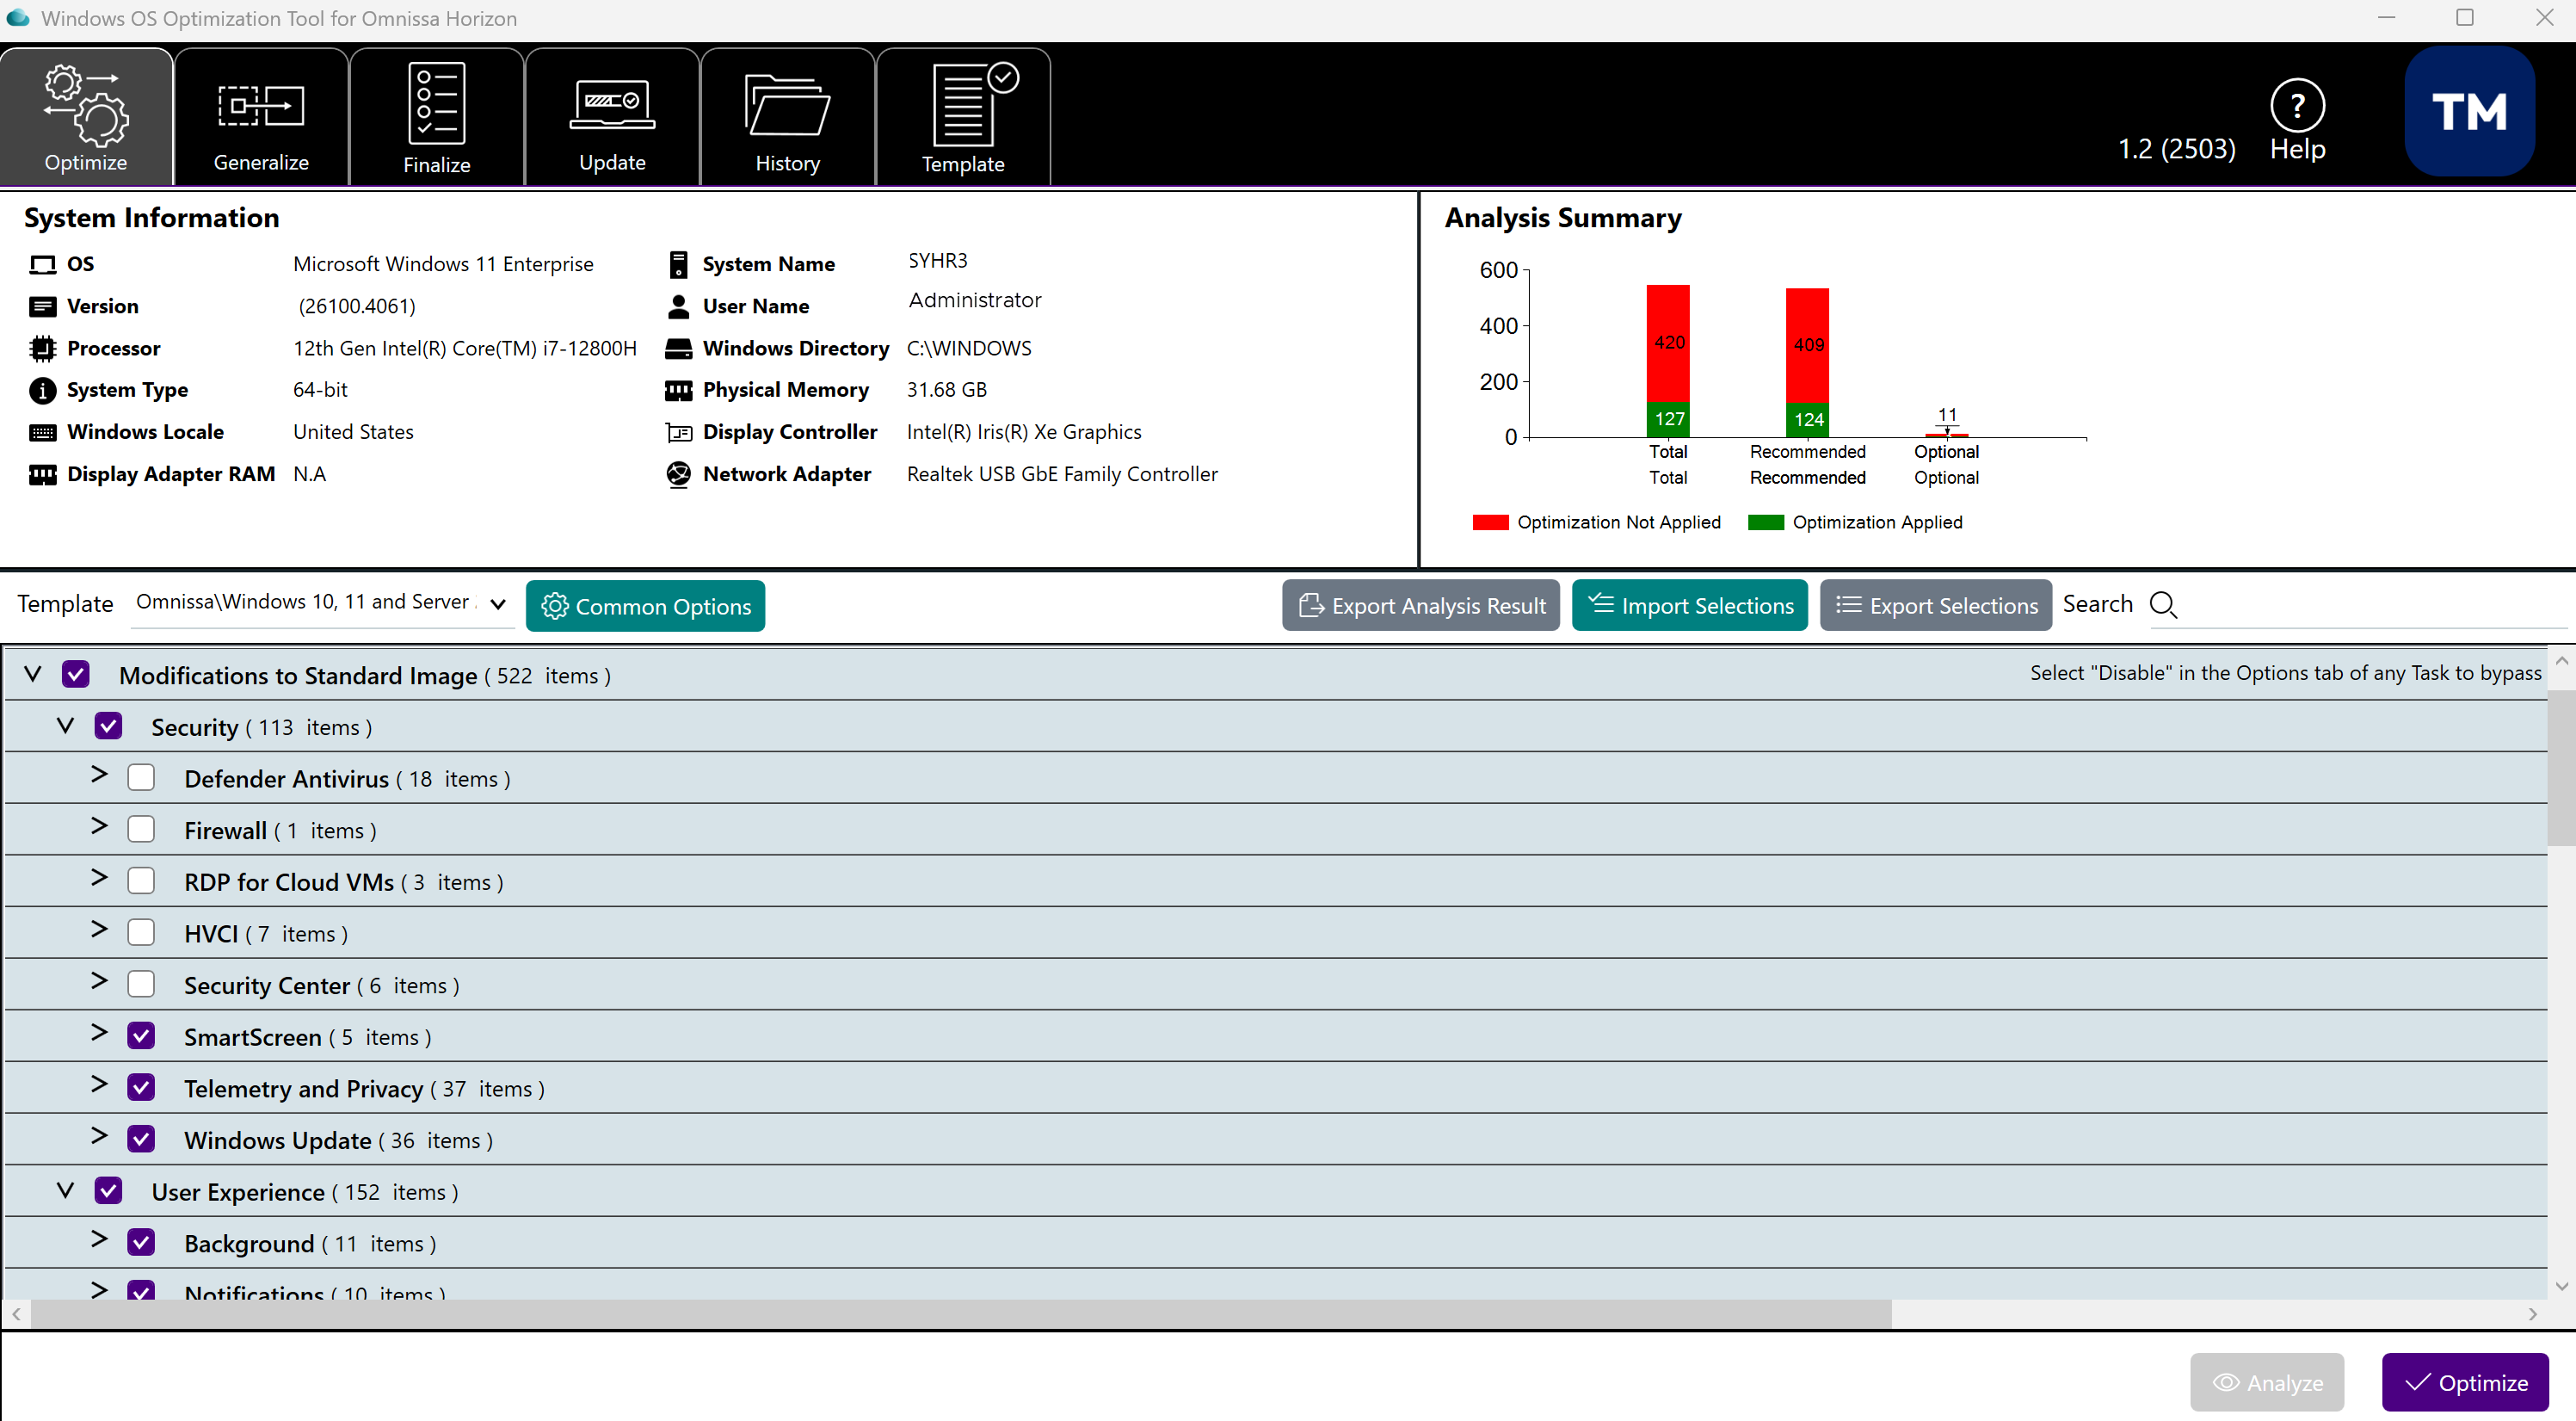Expand the Firewall group
Screen dimensions: 2576x1421
(x=99, y=826)
